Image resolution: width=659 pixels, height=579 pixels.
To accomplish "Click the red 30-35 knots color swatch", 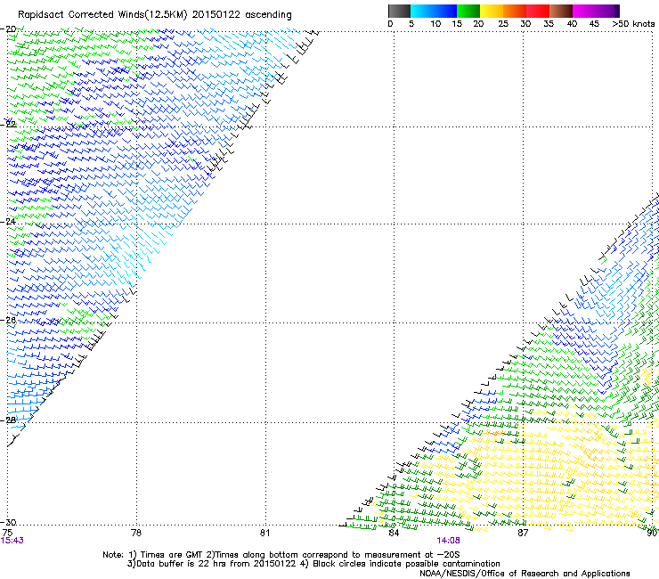I will (538, 11).
